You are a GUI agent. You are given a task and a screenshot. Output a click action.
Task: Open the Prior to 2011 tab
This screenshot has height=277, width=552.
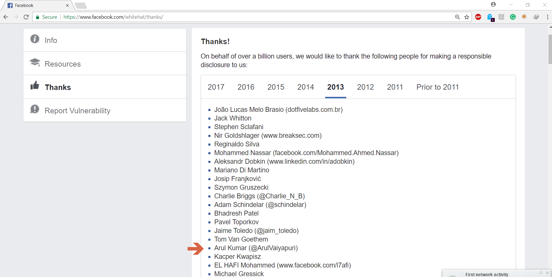click(x=437, y=87)
